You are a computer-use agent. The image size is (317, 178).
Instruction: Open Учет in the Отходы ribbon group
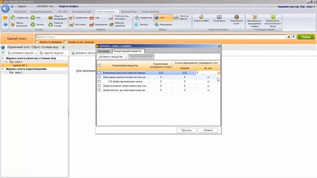[x=36, y=18]
